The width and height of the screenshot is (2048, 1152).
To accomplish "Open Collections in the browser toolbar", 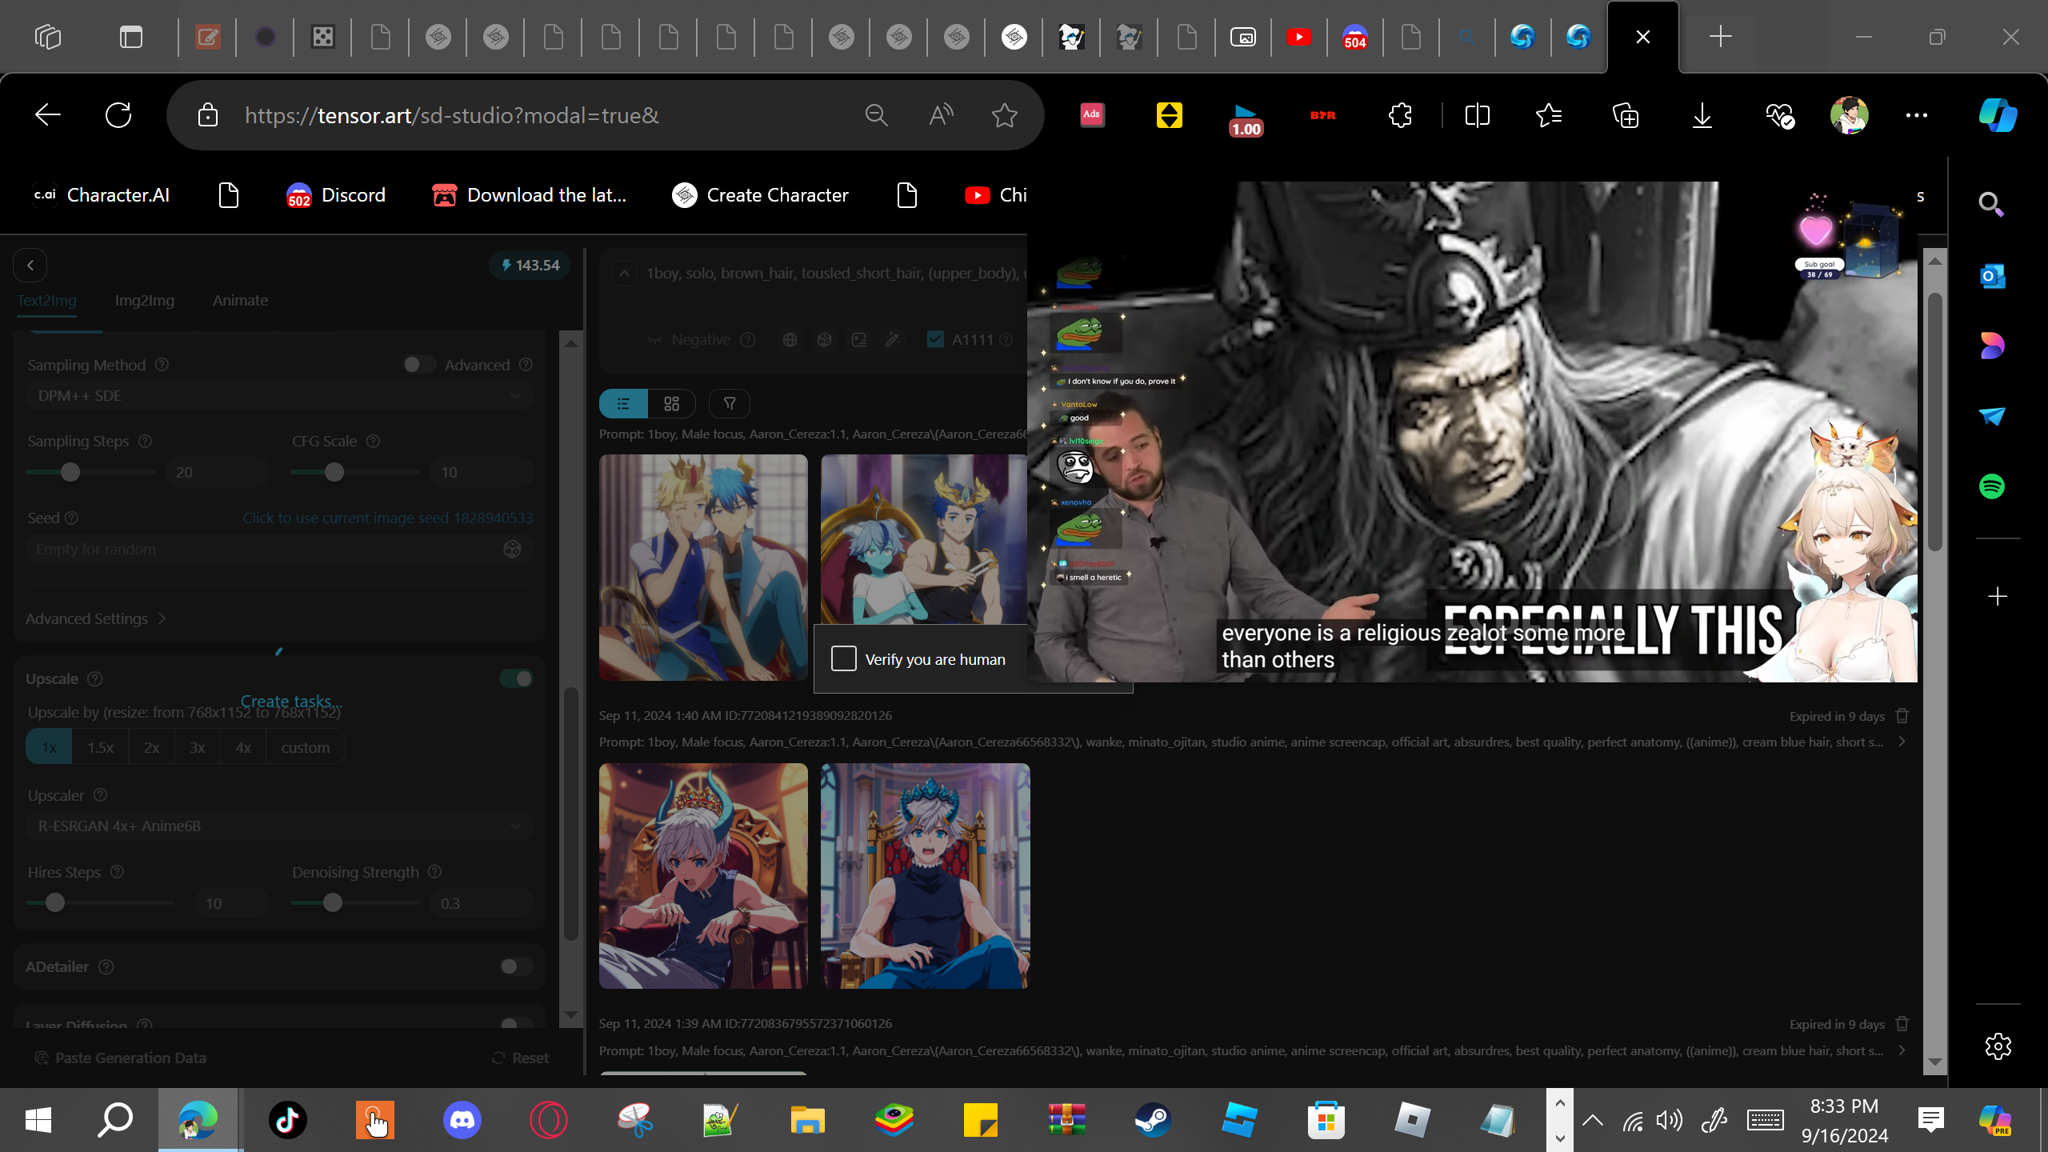I will click(1626, 115).
